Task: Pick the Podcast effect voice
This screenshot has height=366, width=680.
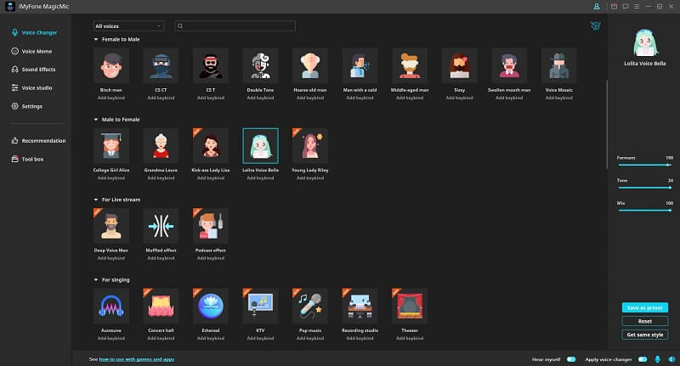Action: tap(210, 226)
